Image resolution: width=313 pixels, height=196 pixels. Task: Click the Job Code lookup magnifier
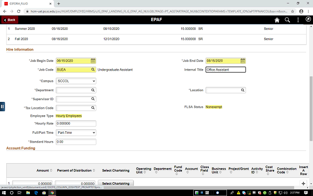point(93,70)
